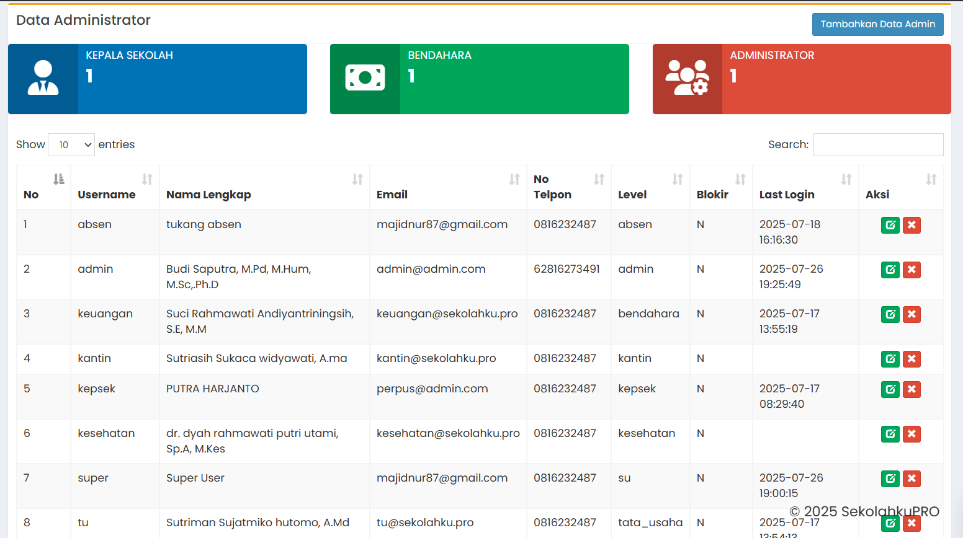Delete the kepsek user row
This screenshot has height=538, width=963.
point(911,389)
